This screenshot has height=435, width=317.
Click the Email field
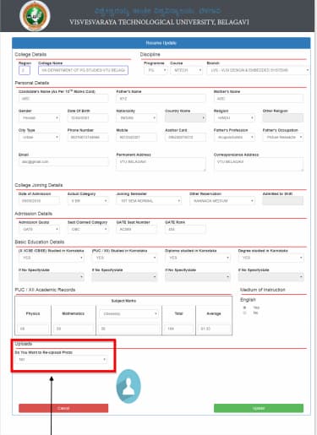pyautogui.click(x=63, y=162)
